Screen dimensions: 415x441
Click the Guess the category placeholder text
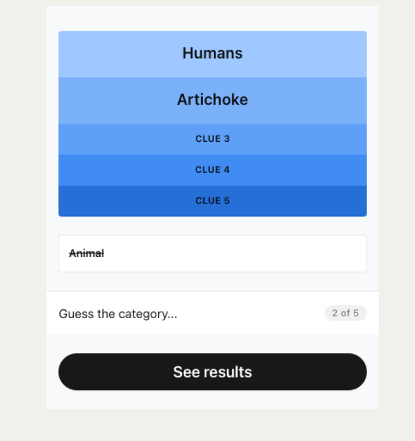tap(118, 314)
